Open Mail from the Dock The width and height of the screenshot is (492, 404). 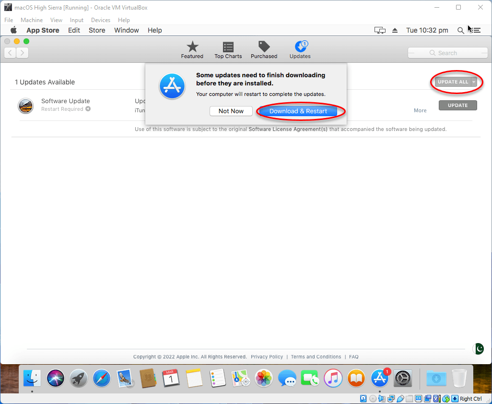[x=125, y=378]
